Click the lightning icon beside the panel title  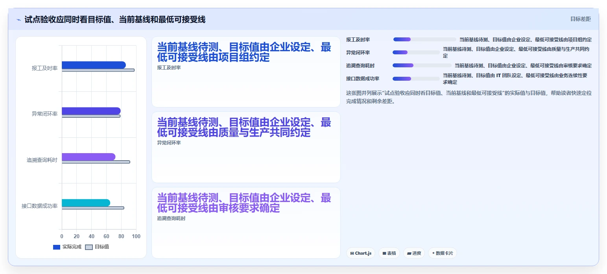pos(19,20)
